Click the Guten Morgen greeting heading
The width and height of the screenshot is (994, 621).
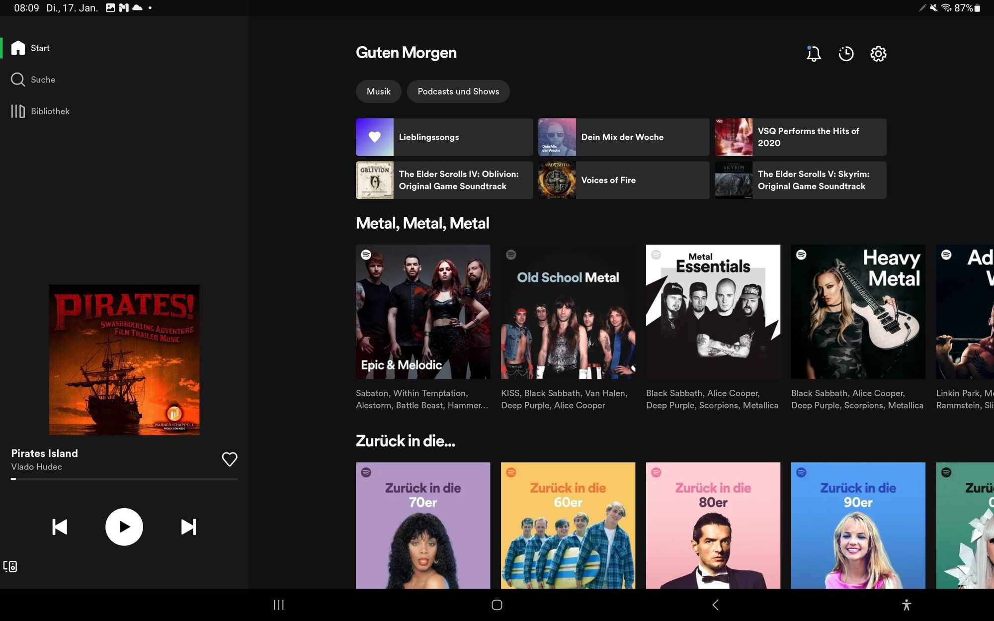tap(406, 53)
